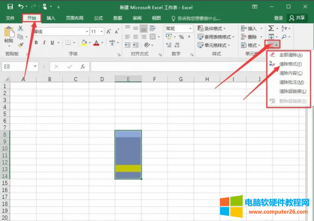
Task: Click the 共享 (Share) button
Action: (296, 18)
